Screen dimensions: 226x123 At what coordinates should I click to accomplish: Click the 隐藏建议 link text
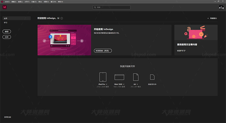pos(214,18)
